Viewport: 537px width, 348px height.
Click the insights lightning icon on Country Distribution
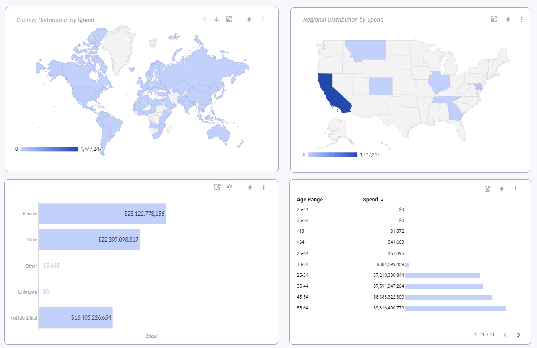pos(249,19)
